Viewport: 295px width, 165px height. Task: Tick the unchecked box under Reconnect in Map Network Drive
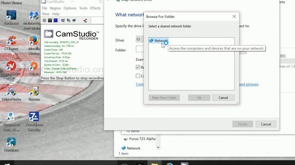click(x=138, y=76)
